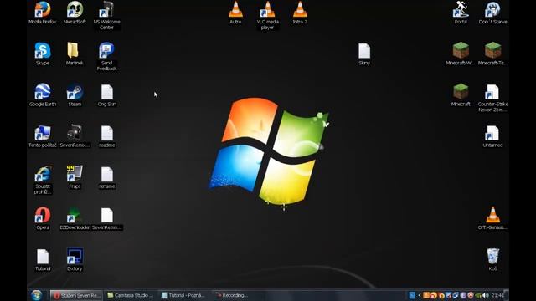Image resolution: width=536 pixels, height=301 pixels.
Task: Open the Dxtory desktop shortcut
Action: [75, 259]
